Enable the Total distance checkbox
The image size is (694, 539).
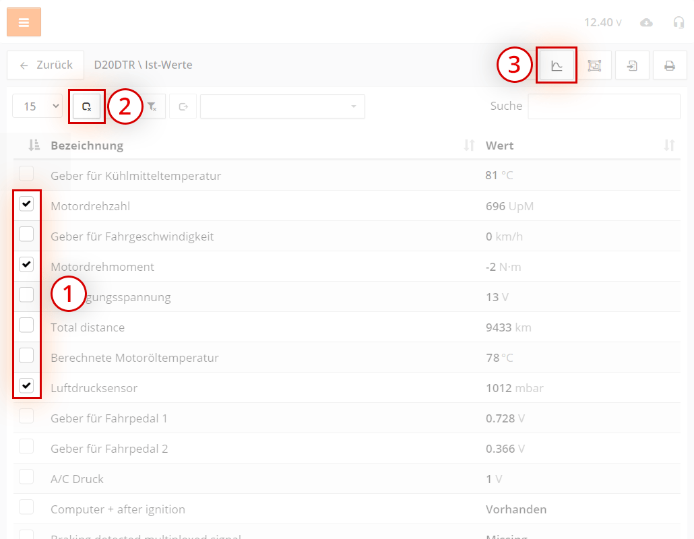(26, 325)
